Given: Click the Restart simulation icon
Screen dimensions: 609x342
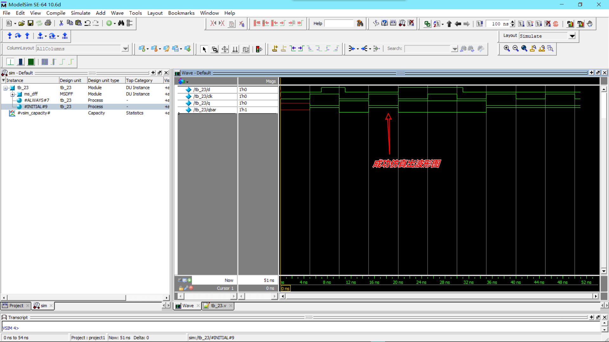Looking at the screenshot, I should [480, 24].
